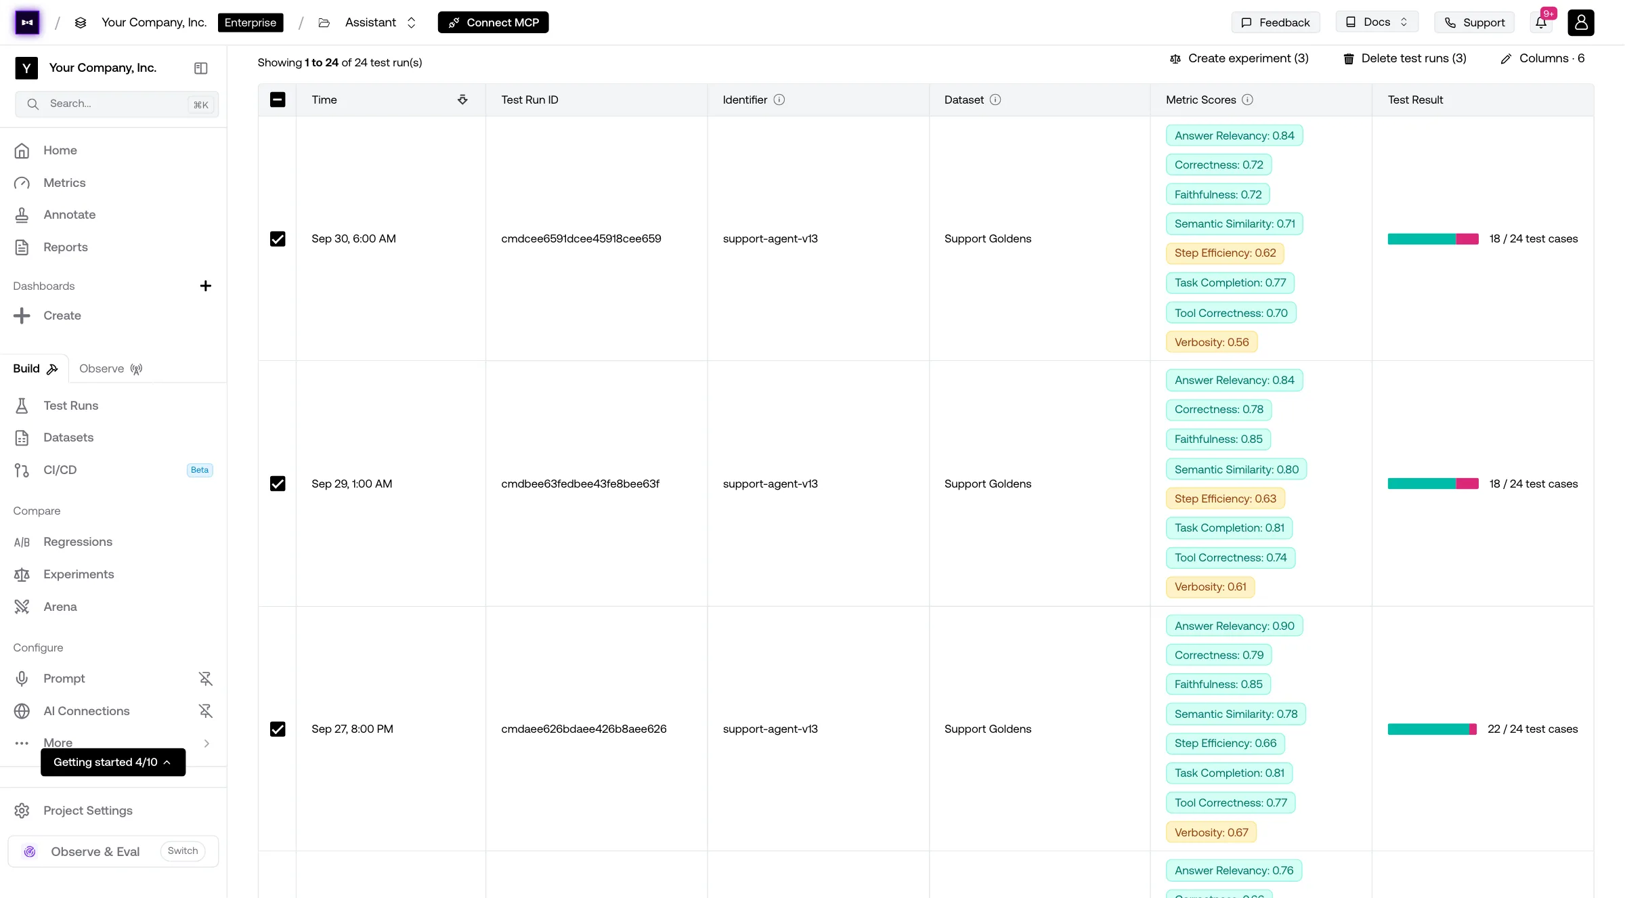Click the Sep 27 test result progress bar
The width and height of the screenshot is (1625, 898).
pyautogui.click(x=1432, y=729)
